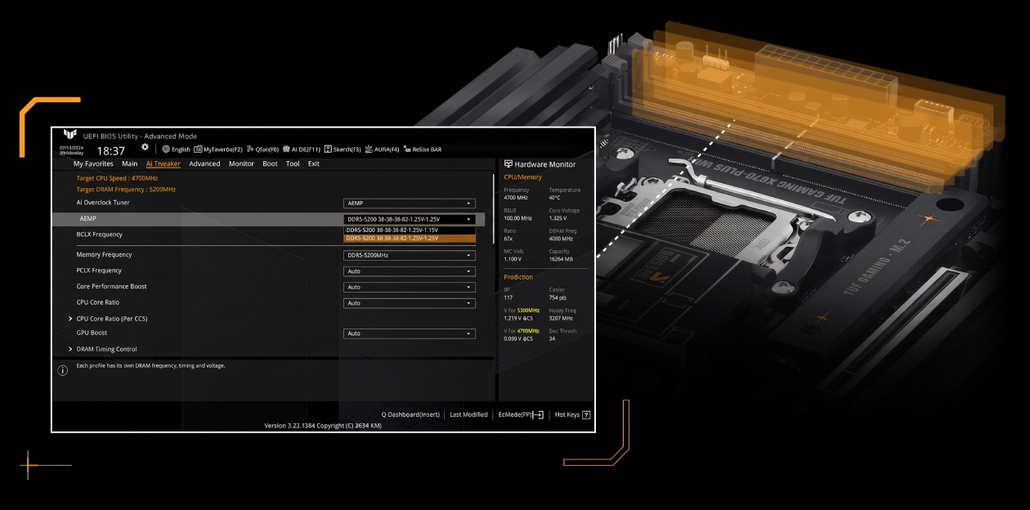Click the TUF logo icon
The height and width of the screenshot is (510, 1030).
(69, 135)
